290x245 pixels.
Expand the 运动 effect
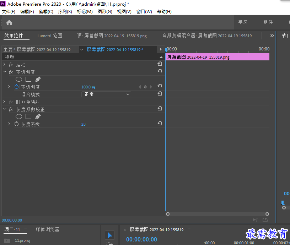pyautogui.click(x=4, y=64)
